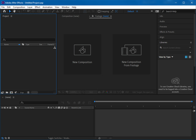This screenshot has width=196, height=140.
Task: Open the Composition menu
Action: tap(19, 7)
